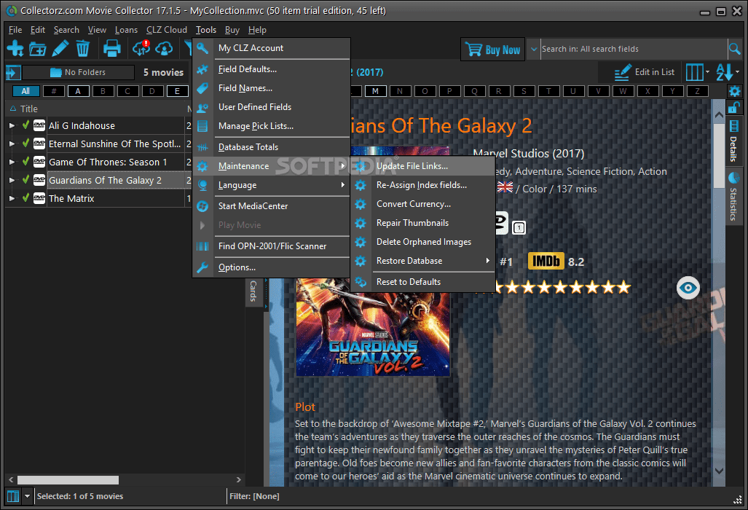The height and width of the screenshot is (510, 748).
Task: Switch to the Details side tab
Action: [733, 141]
